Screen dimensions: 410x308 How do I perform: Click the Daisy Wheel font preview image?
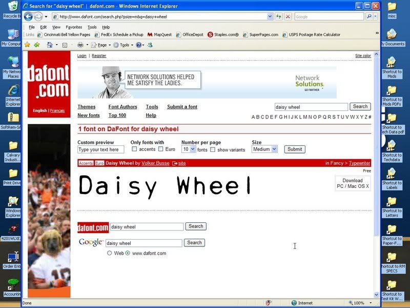[x=165, y=186]
